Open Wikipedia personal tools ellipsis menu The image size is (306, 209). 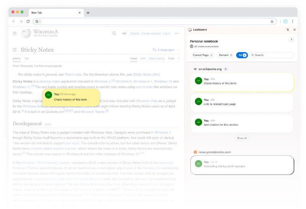click(x=177, y=33)
